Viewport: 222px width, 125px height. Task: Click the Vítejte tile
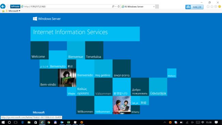tap(71, 91)
